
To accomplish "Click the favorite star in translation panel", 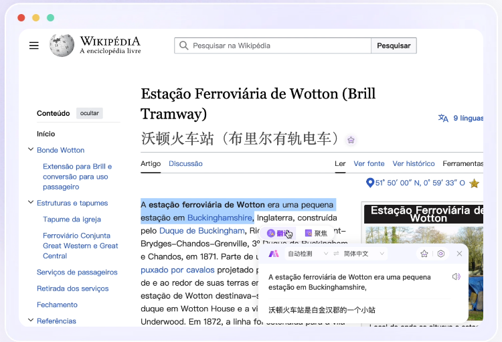I will [424, 254].
